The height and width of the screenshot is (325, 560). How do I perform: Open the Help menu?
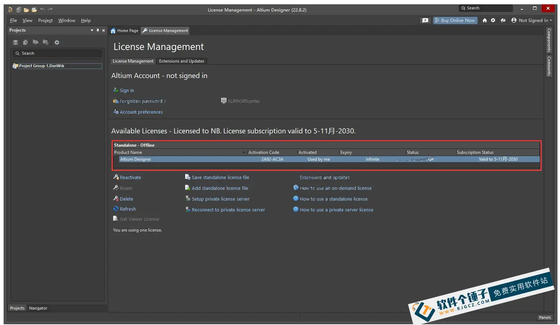coord(86,20)
